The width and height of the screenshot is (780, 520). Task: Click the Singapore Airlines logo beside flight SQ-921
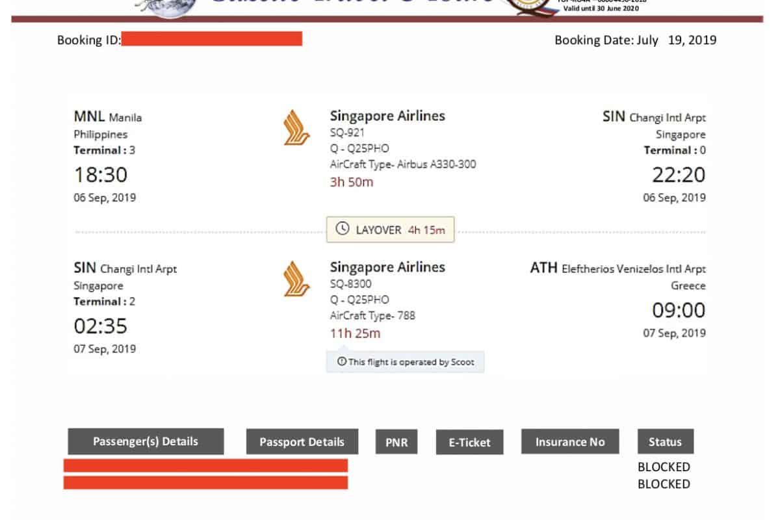point(296,127)
